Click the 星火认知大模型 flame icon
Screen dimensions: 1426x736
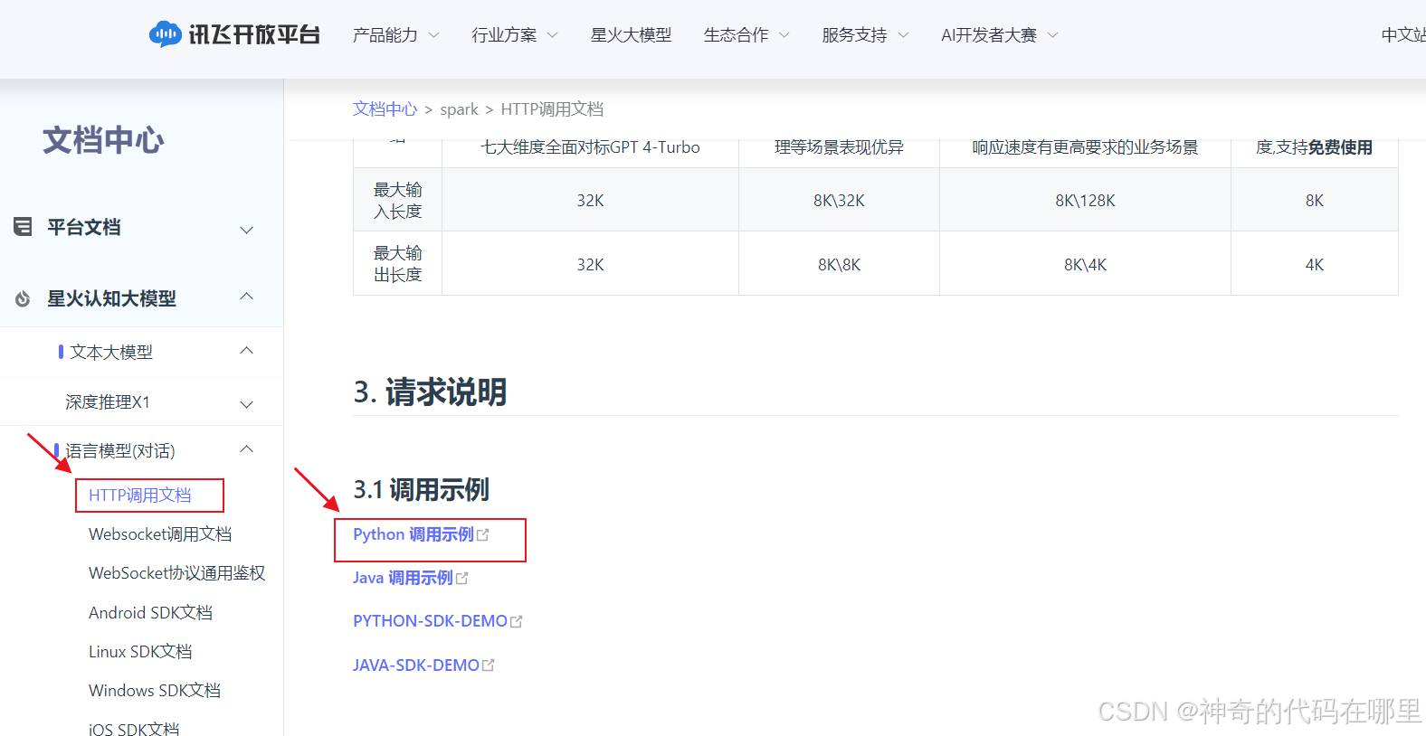click(x=23, y=298)
